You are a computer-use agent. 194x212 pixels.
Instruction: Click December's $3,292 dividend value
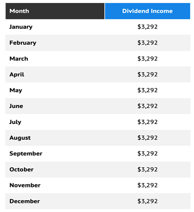147,201
